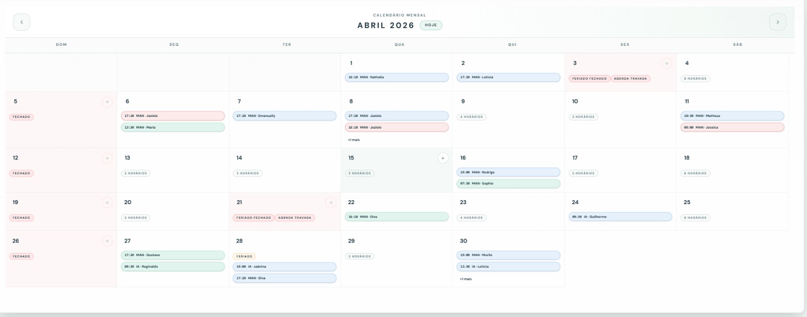Click FECHADO badge on day 5
The height and width of the screenshot is (317, 807).
pyautogui.click(x=21, y=117)
